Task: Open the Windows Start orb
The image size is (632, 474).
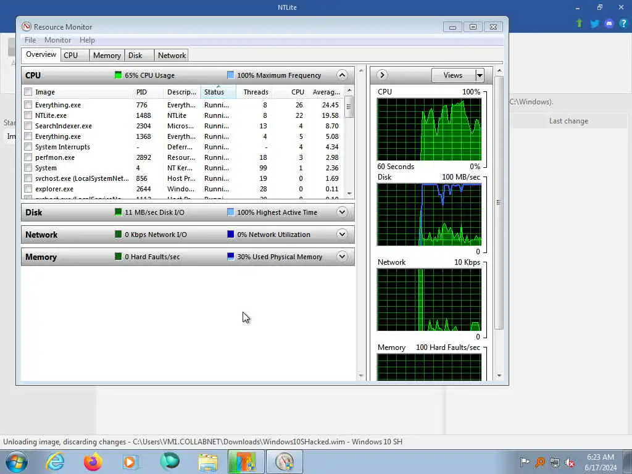Action: tap(17, 462)
